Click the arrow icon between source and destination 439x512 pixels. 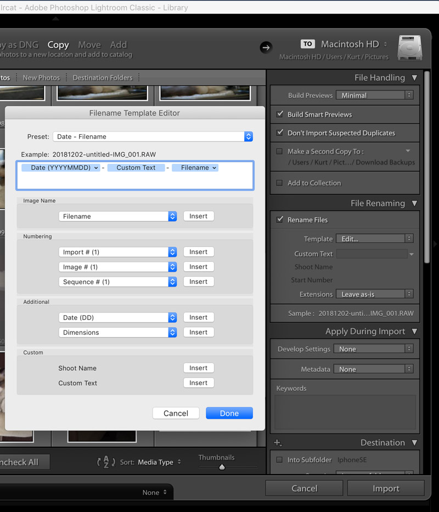266,48
